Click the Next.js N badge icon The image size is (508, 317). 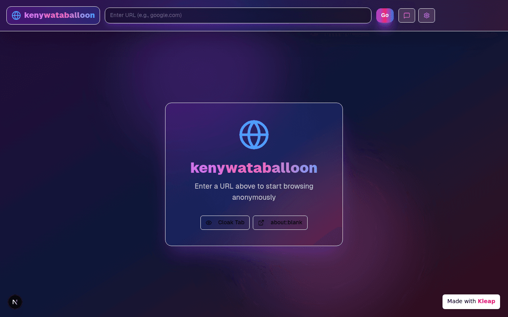pyautogui.click(x=15, y=302)
